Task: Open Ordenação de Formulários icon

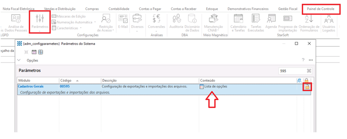Action: point(309,19)
